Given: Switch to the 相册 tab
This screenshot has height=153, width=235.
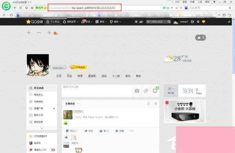Looking at the screenshot, I should click(x=80, y=76).
